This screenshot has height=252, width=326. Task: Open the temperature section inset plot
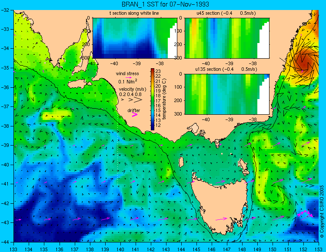tap(135, 38)
